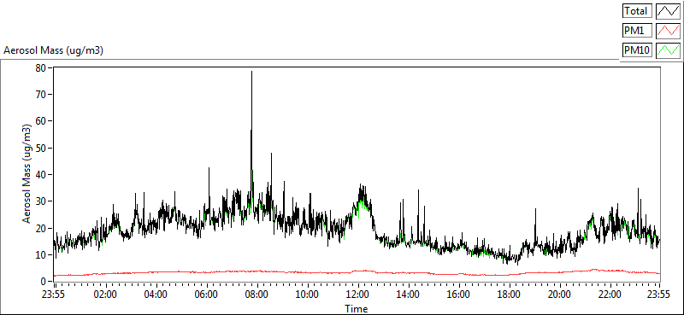Click the 0 y-axis minimum value
The height and width of the screenshot is (315, 684).
point(44,282)
